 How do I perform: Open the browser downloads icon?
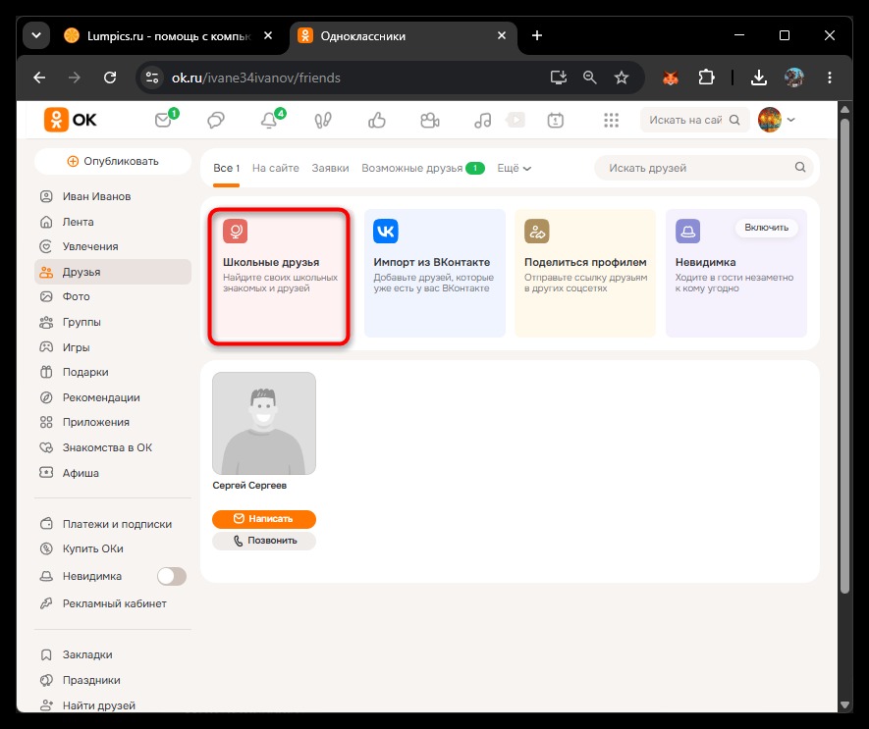759,78
